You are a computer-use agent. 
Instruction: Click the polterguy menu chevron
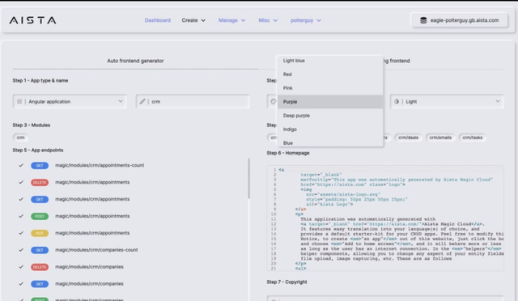[319, 20]
